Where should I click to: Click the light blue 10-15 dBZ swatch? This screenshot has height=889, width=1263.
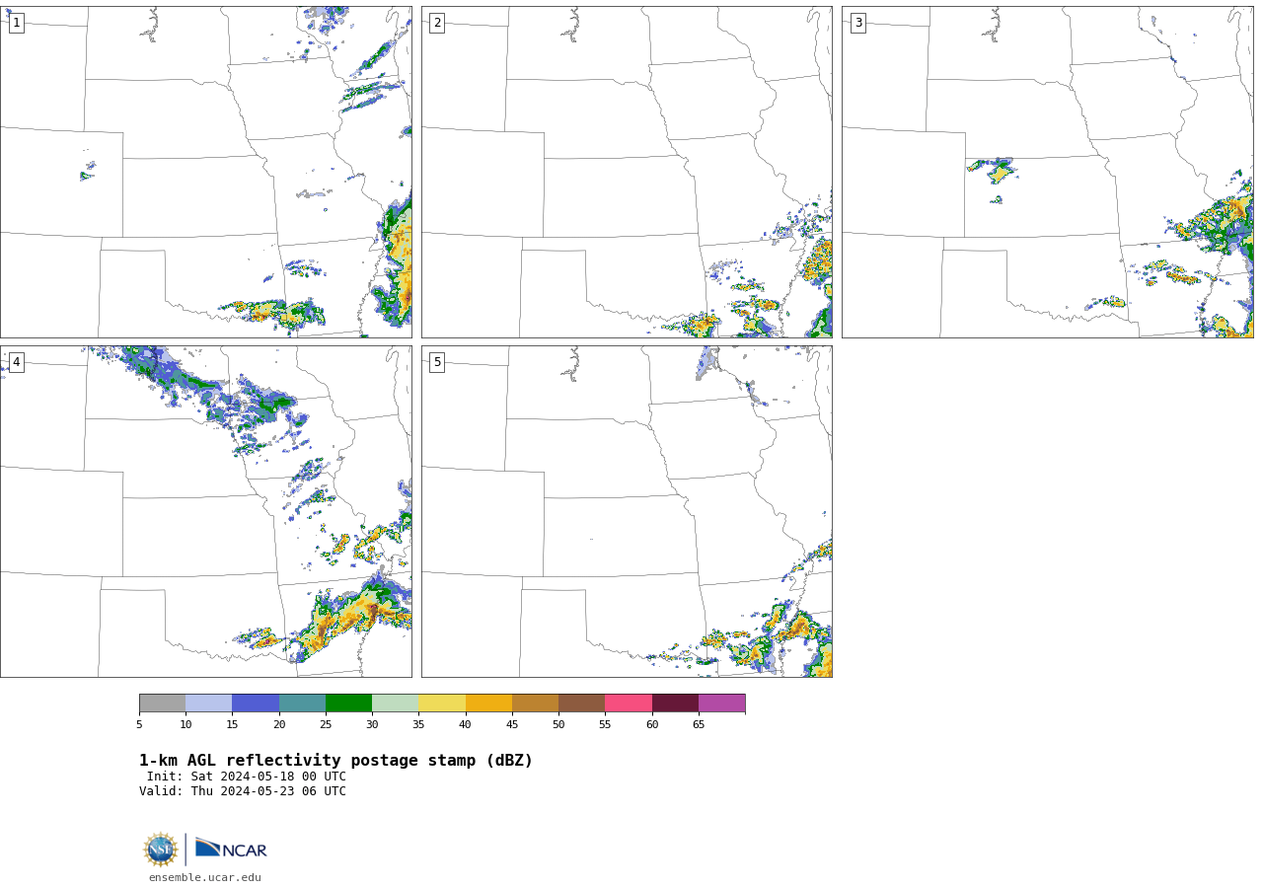(x=208, y=704)
